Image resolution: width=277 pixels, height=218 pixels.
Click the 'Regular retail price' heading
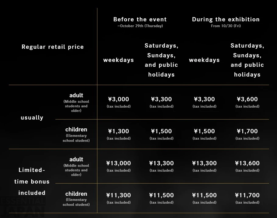[x=53, y=47]
